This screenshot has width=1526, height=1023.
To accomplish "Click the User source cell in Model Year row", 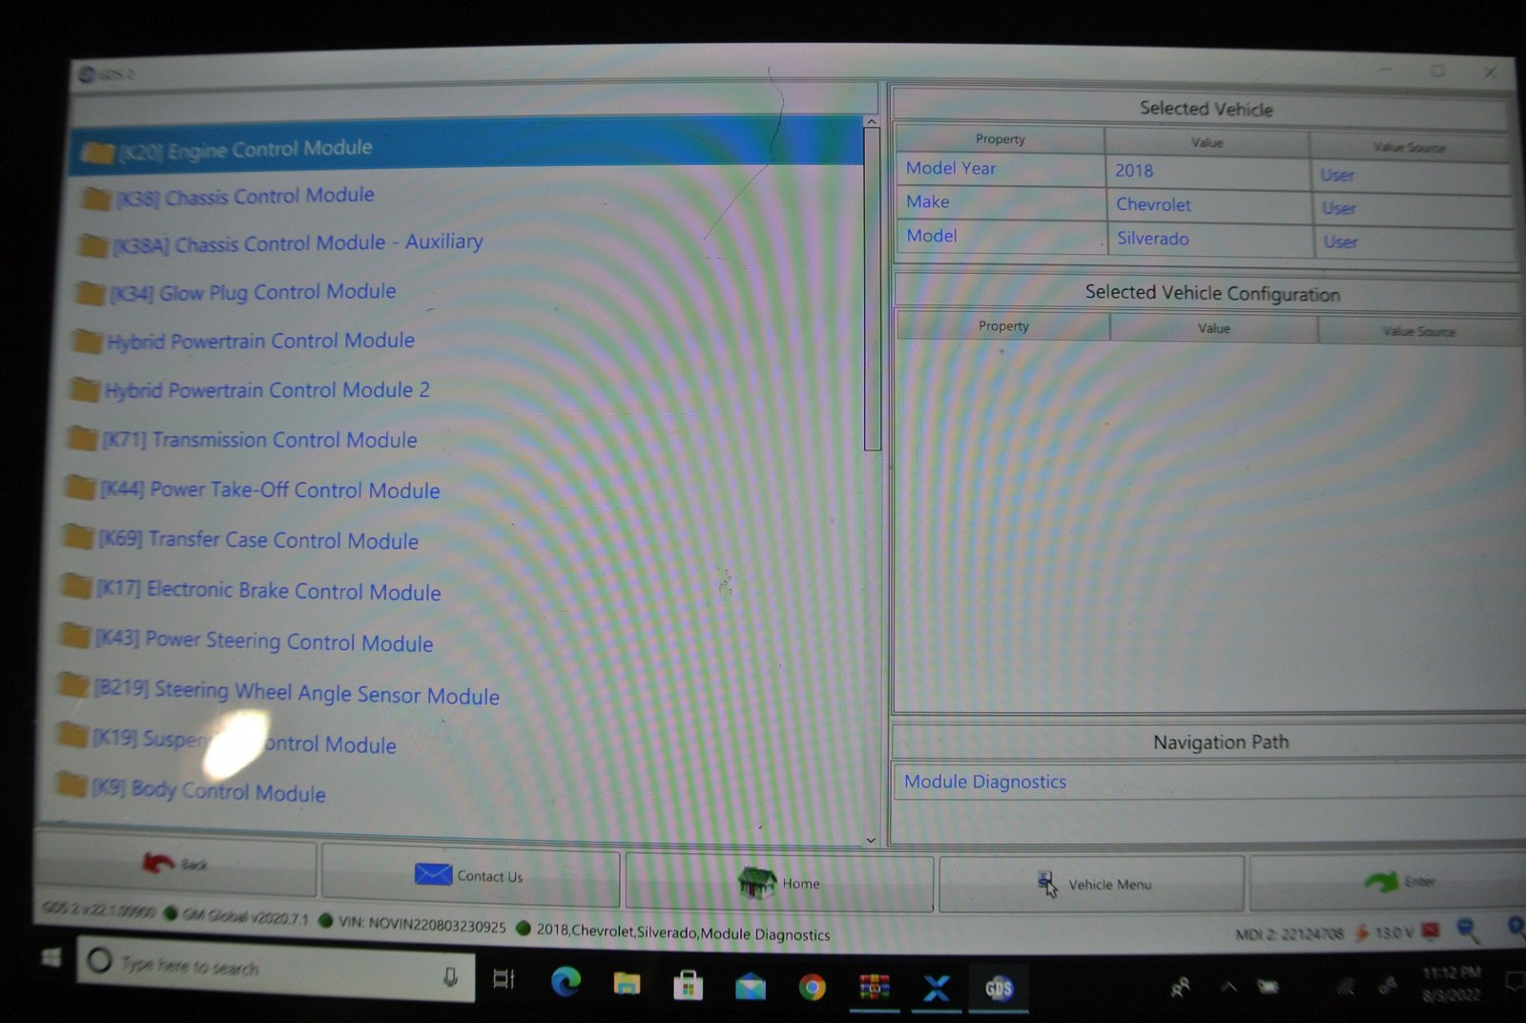I will point(1410,176).
